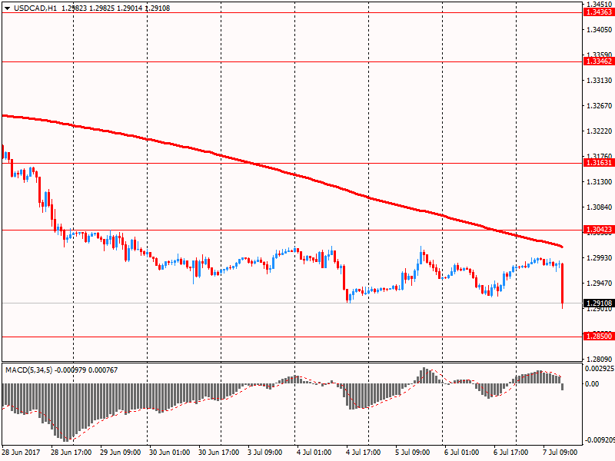Screen dimensions: 615x461
Task: Click the 1.31300 price scale value
Action: pos(600,182)
